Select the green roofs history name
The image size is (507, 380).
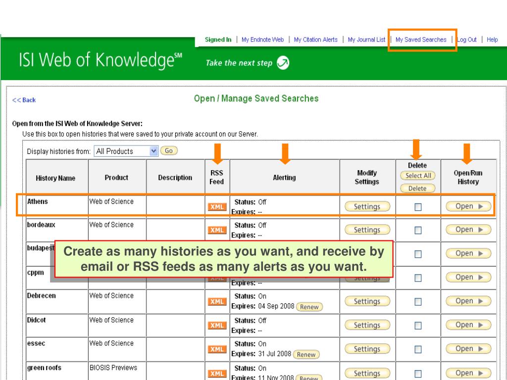tap(44, 368)
